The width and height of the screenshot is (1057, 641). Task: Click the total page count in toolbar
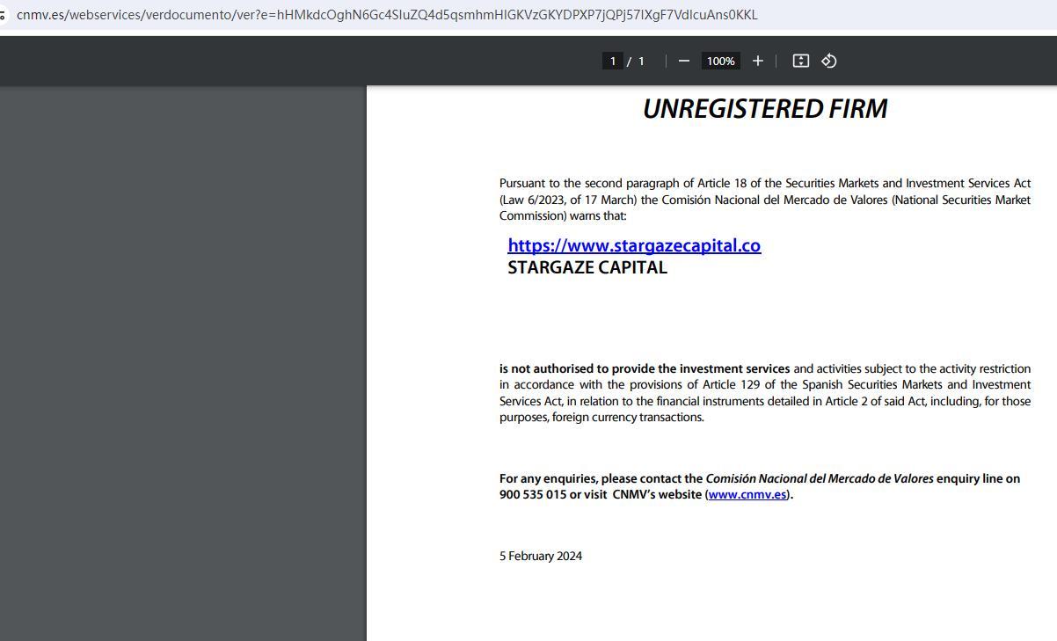tap(641, 61)
